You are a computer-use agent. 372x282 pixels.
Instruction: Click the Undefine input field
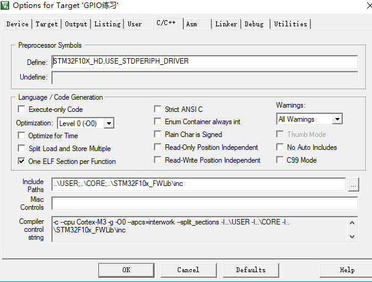(205, 78)
